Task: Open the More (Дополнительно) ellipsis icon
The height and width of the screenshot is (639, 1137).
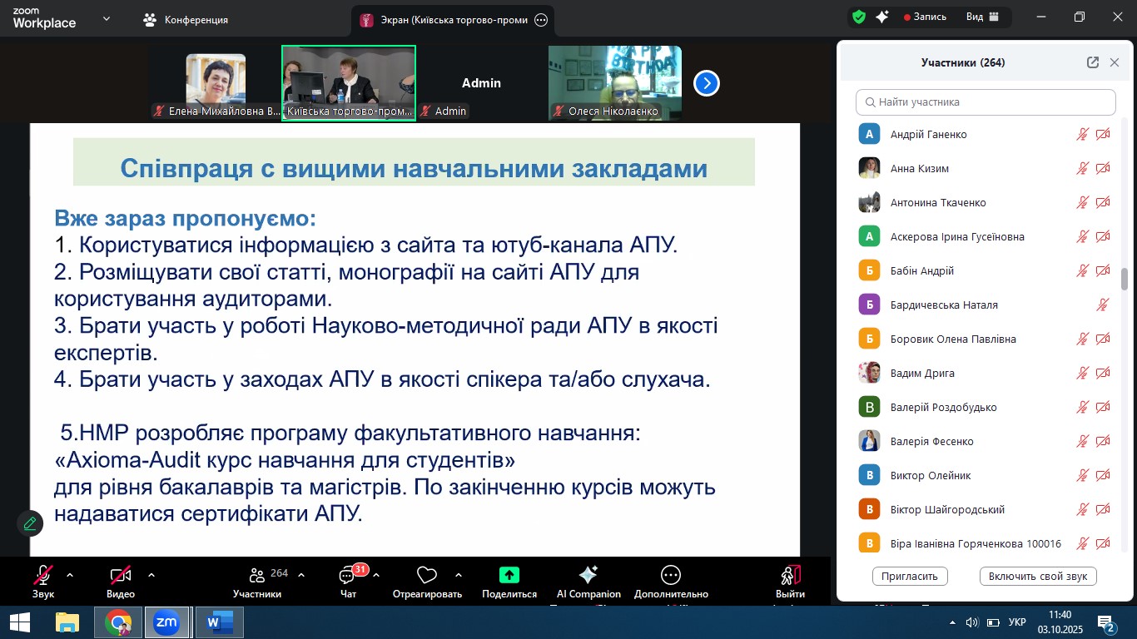Action: pos(670,575)
